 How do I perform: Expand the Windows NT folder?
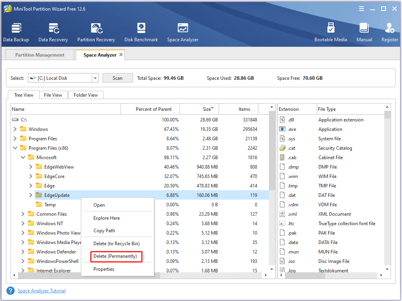(x=23, y=224)
